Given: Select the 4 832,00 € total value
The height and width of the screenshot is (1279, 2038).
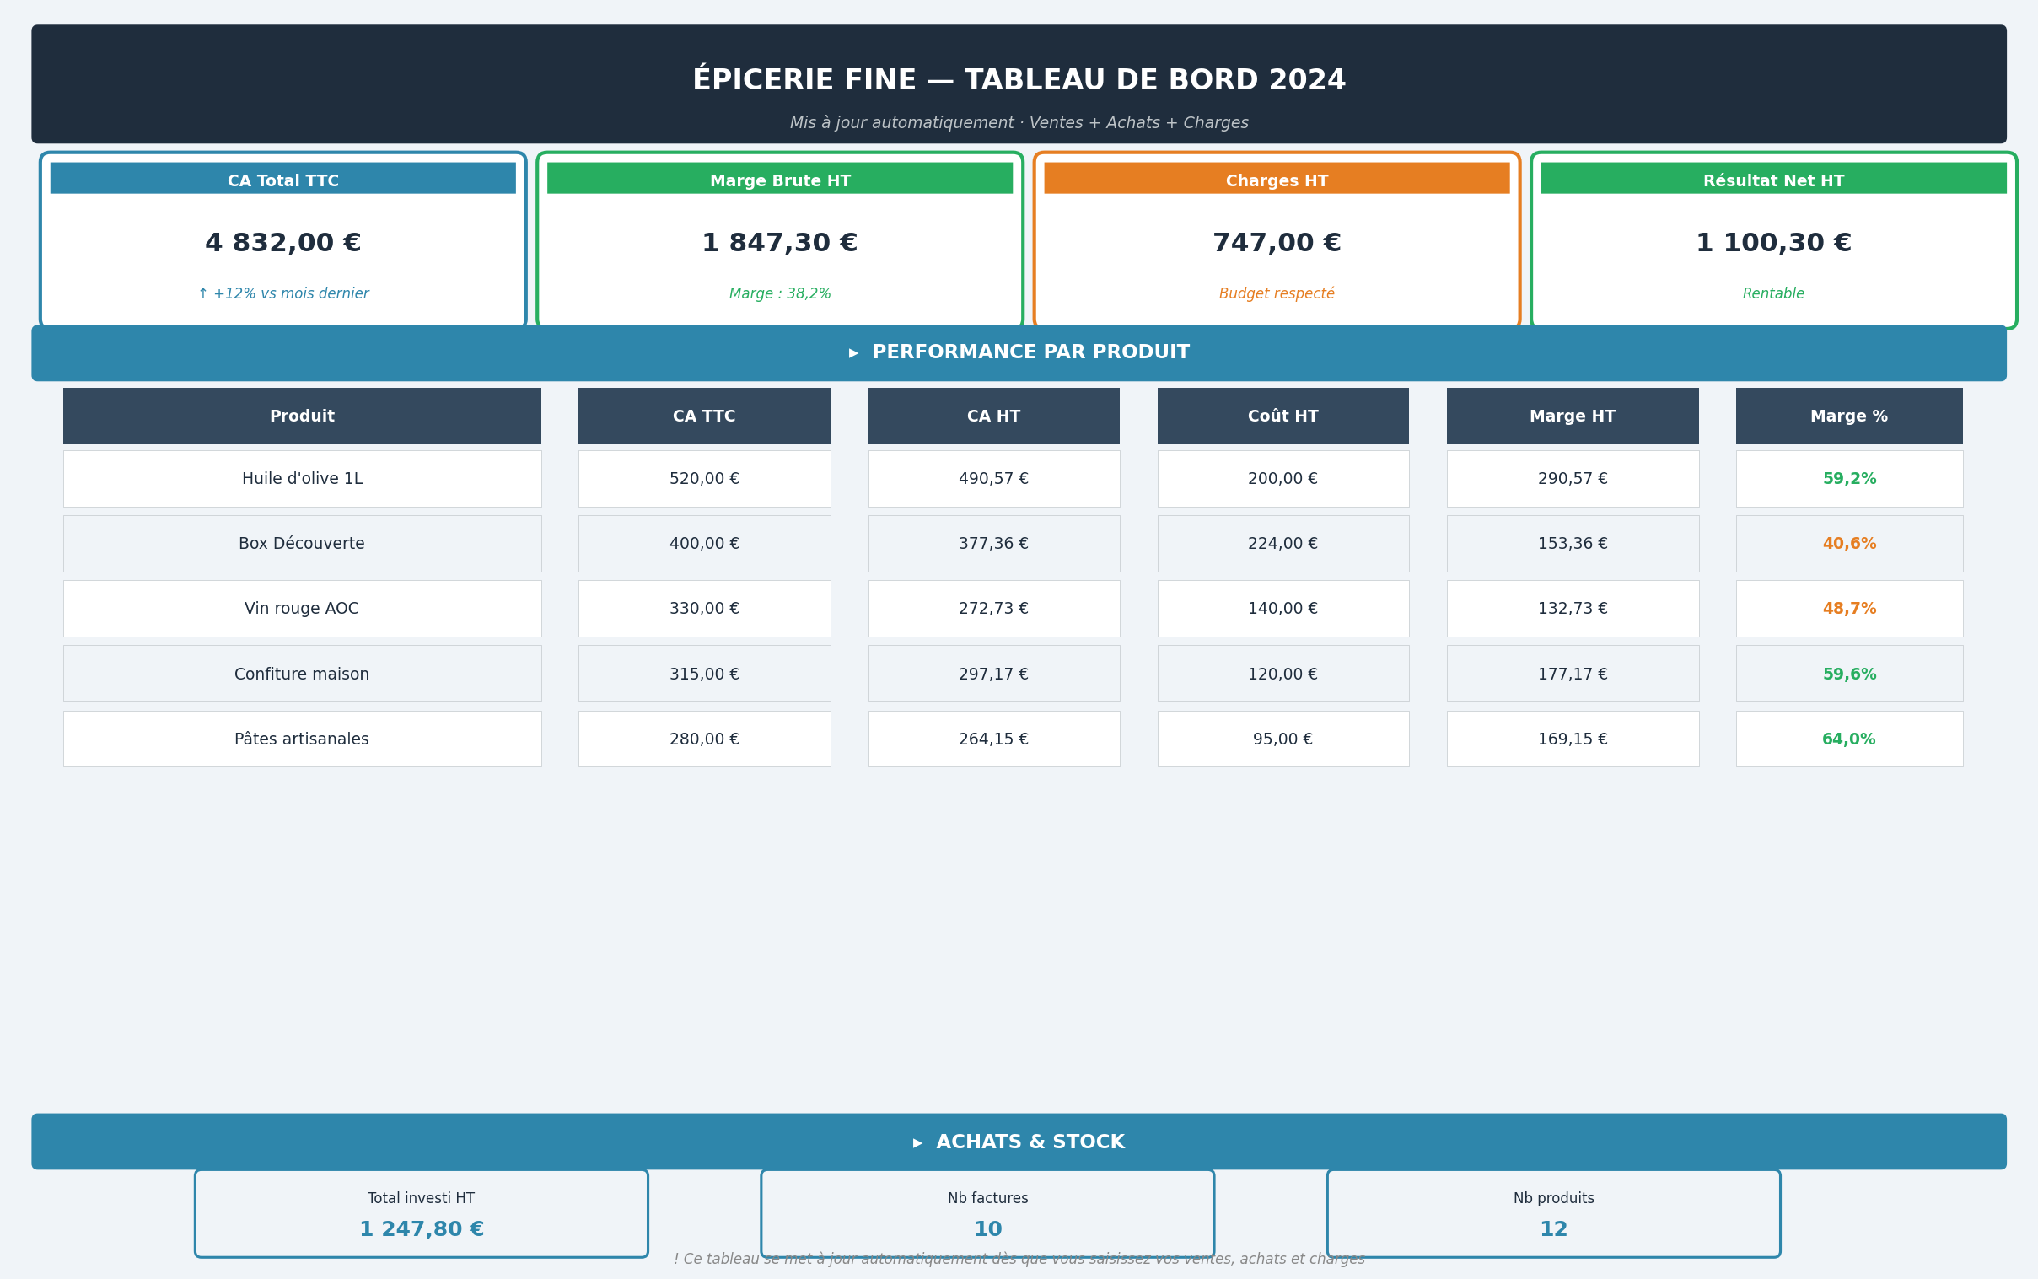Looking at the screenshot, I should click(282, 243).
